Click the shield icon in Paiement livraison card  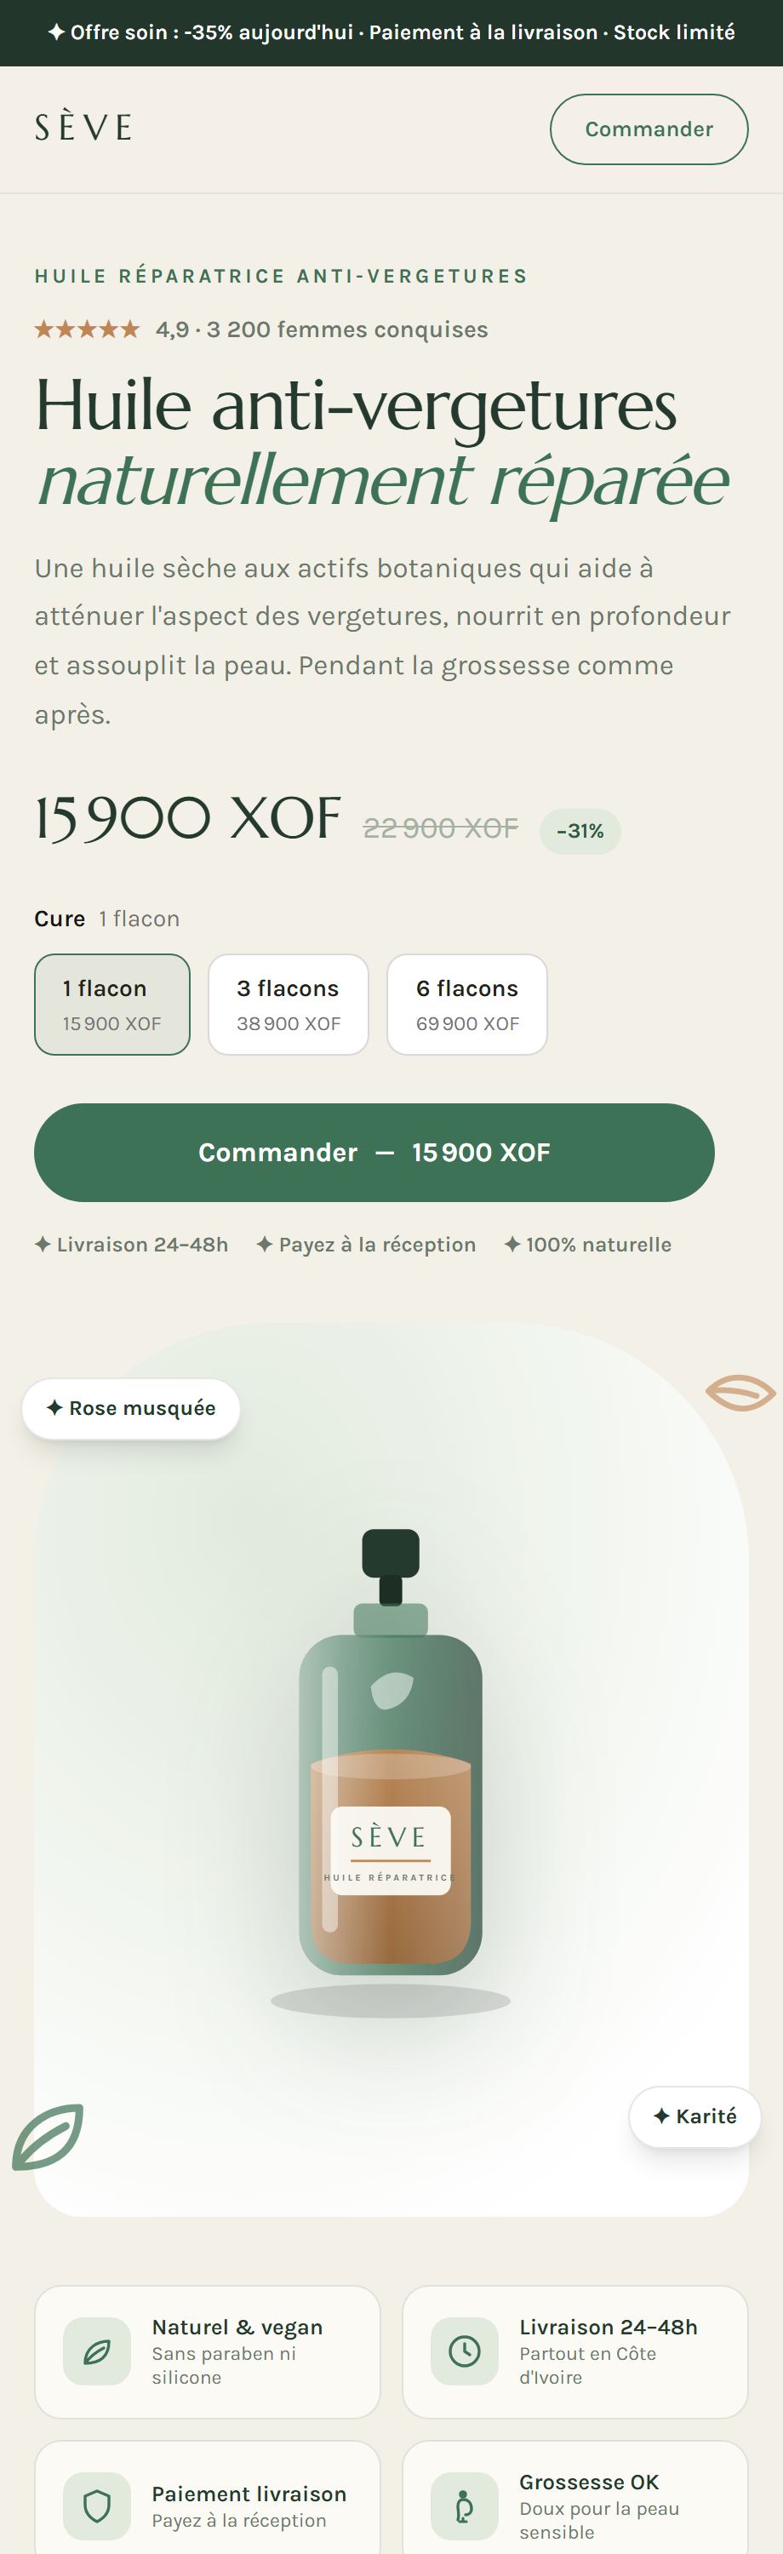(97, 2506)
